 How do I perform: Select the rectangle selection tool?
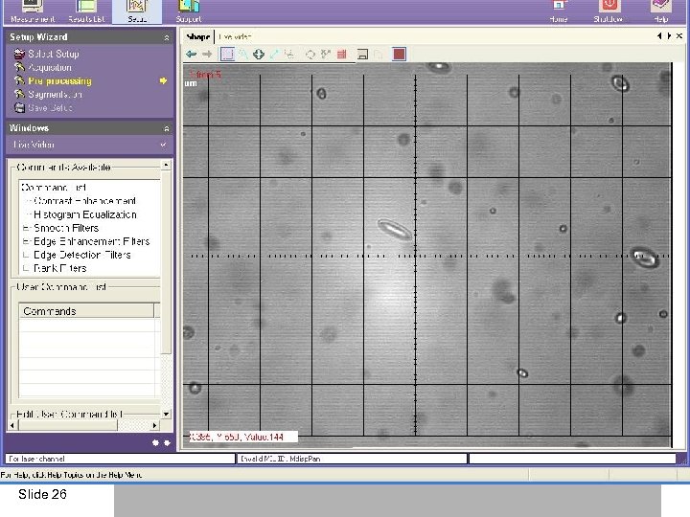point(227,54)
